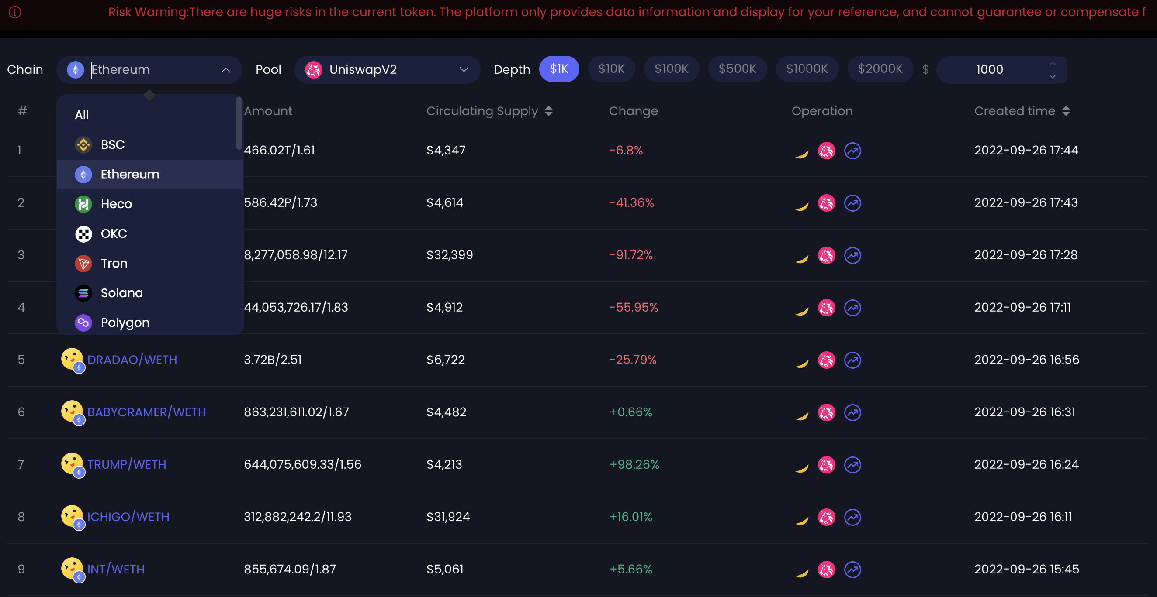Click the banana icon in ICHIGO/WETH row
Screen dimensions: 1157x597
pos(801,518)
